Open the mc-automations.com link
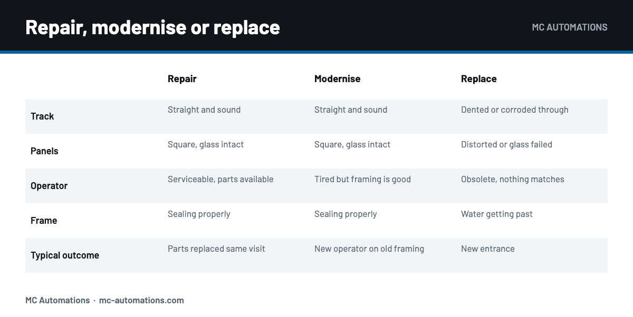633x317 pixels. click(x=141, y=300)
